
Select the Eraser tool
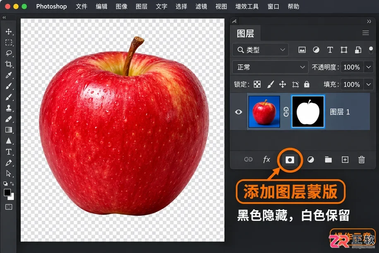(9, 119)
